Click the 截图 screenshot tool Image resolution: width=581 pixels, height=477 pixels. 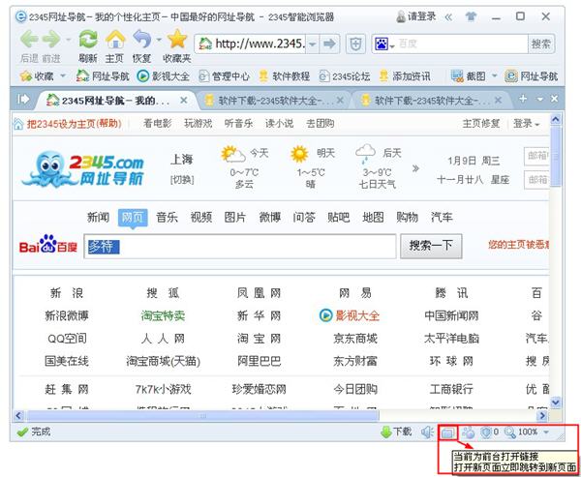click(469, 76)
